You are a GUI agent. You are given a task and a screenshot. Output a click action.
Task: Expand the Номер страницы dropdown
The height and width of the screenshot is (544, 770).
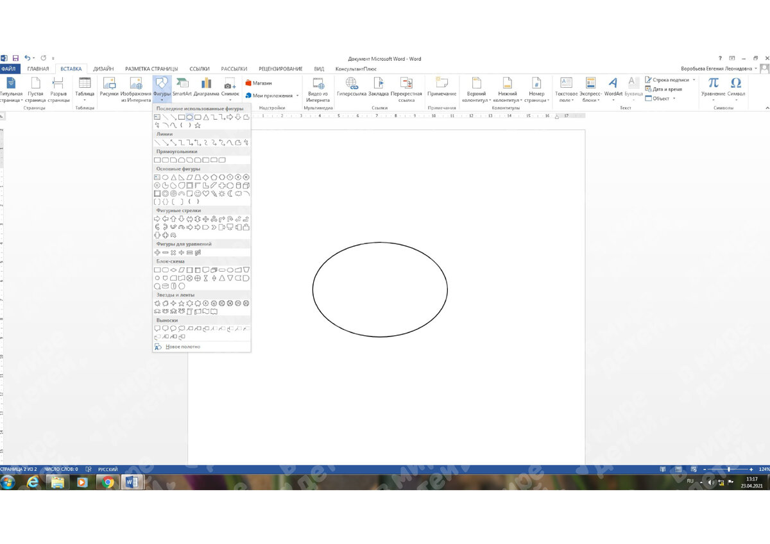tap(536, 89)
